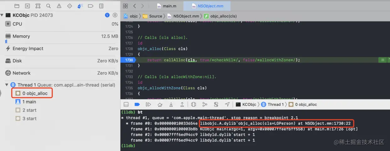The height and width of the screenshot is (151, 390).
Task: Switch to the main.m tab
Action: click(166, 6)
